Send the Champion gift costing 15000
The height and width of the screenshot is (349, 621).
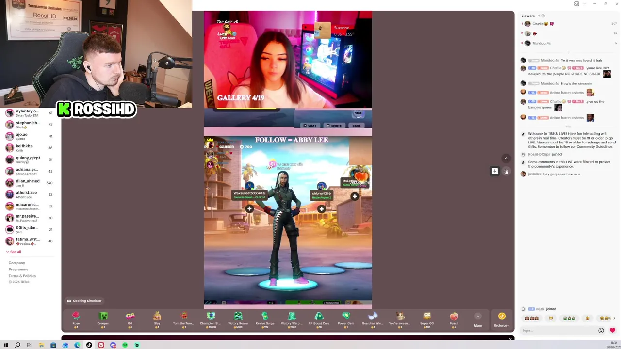coord(211,320)
